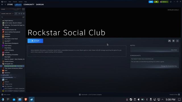182x102 pixels.
Task: Open the file manager taskbar icon
Action: pyautogui.click(x=20, y=99)
